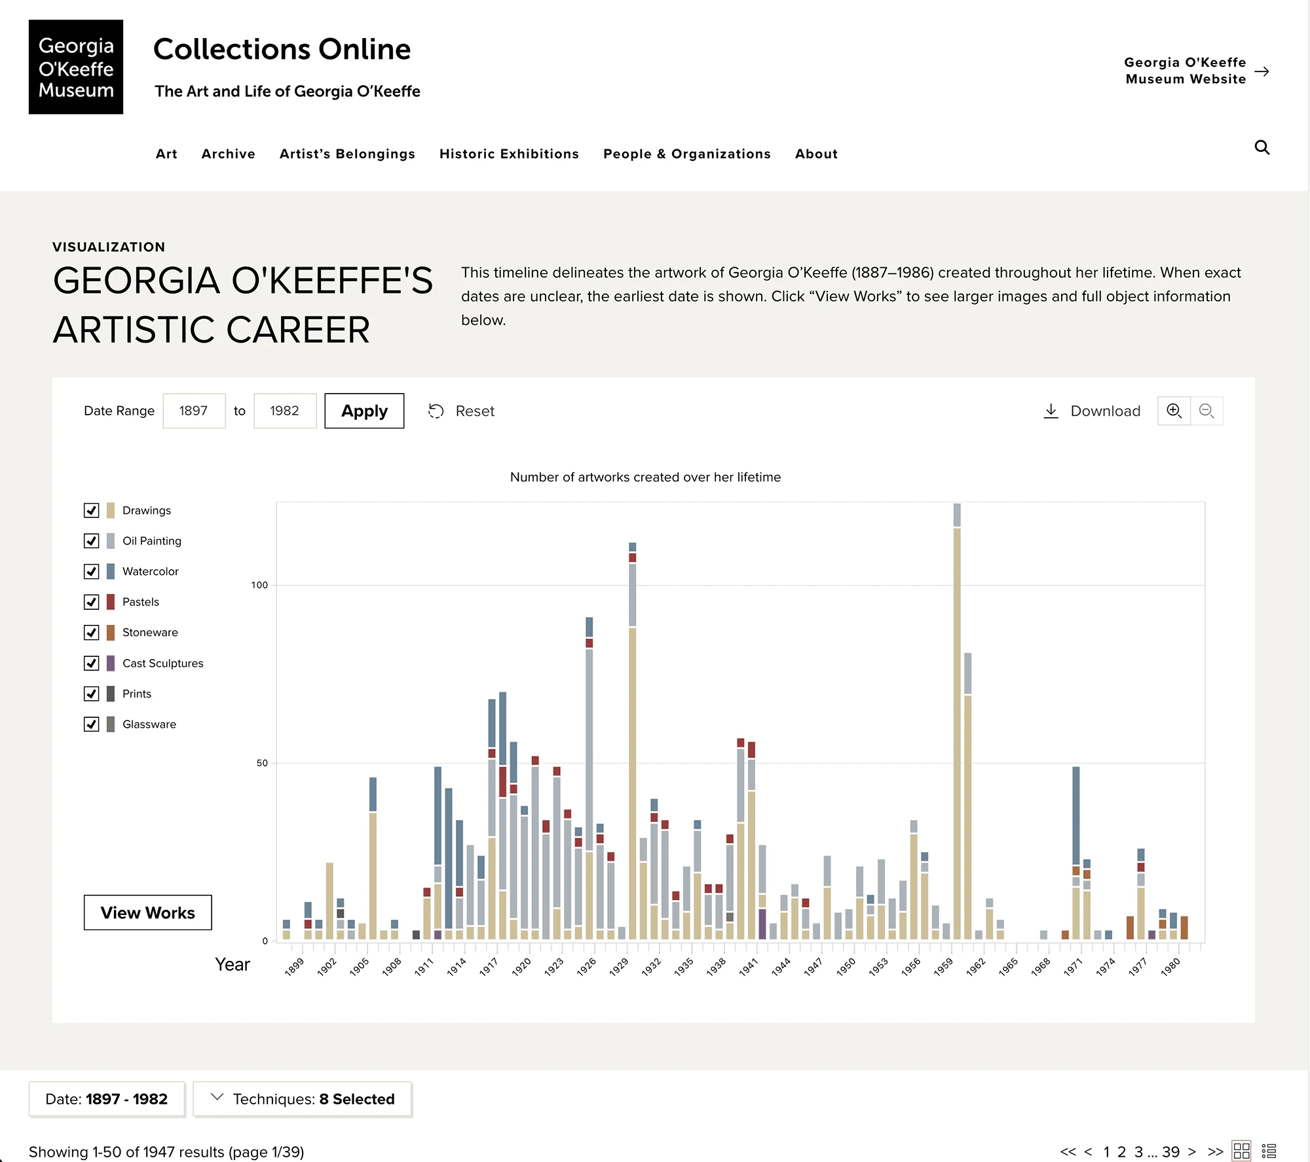
Task: Click the View Works button
Action: 147,912
